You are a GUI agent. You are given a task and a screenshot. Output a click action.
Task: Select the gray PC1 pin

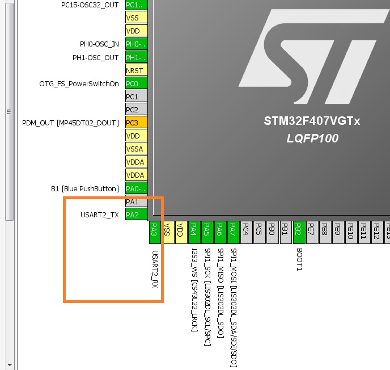pos(136,96)
